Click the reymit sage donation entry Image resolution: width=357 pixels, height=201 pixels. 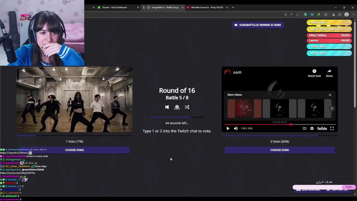click(329, 22)
